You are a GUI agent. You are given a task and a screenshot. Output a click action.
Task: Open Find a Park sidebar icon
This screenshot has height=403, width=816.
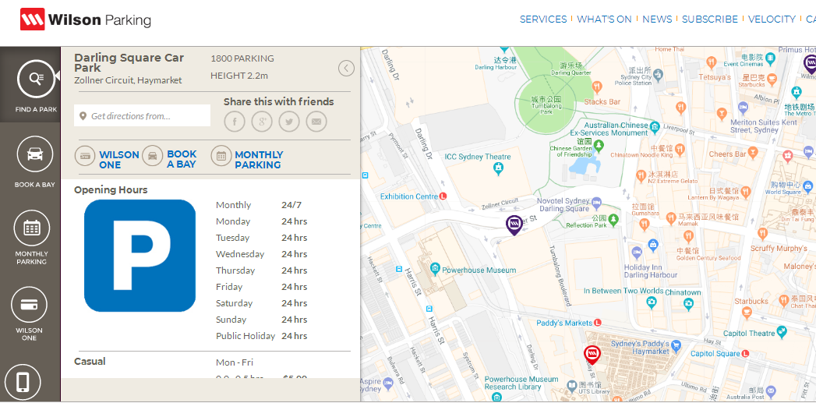[x=36, y=79]
